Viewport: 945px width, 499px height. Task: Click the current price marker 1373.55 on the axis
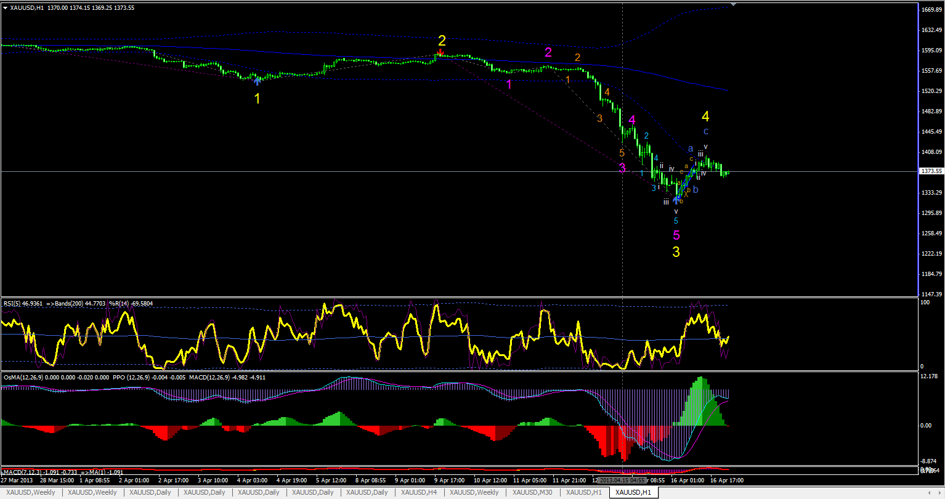coord(931,171)
